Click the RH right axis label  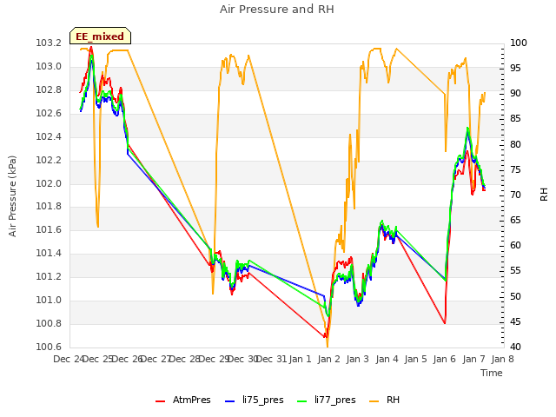pyautogui.click(x=544, y=195)
